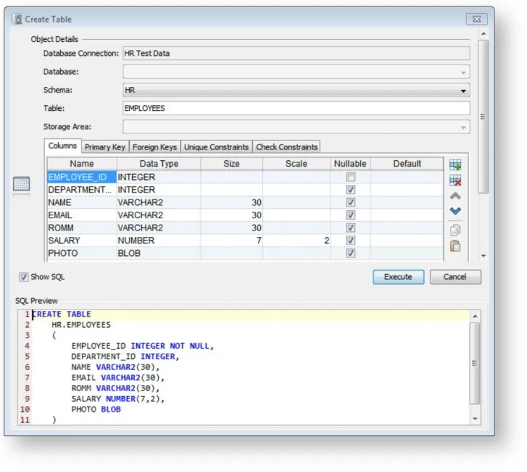
Task: Switch to the Primary Key tab
Action: pyautogui.click(x=105, y=147)
